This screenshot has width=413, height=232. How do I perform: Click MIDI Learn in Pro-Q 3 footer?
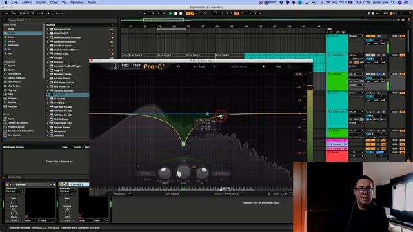click(119, 193)
